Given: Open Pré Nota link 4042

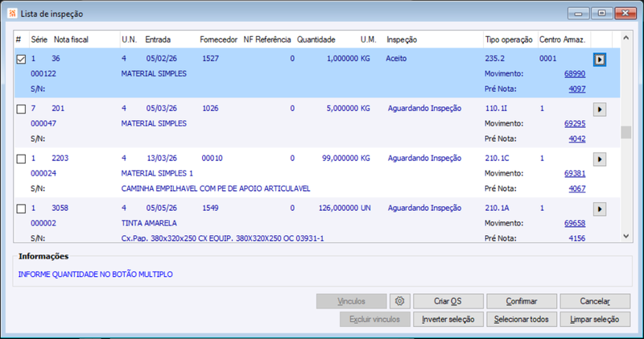Looking at the screenshot, I should tap(577, 138).
